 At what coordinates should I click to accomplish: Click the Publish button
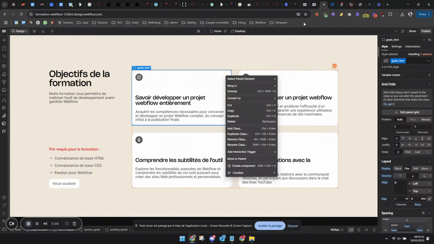[426, 31]
